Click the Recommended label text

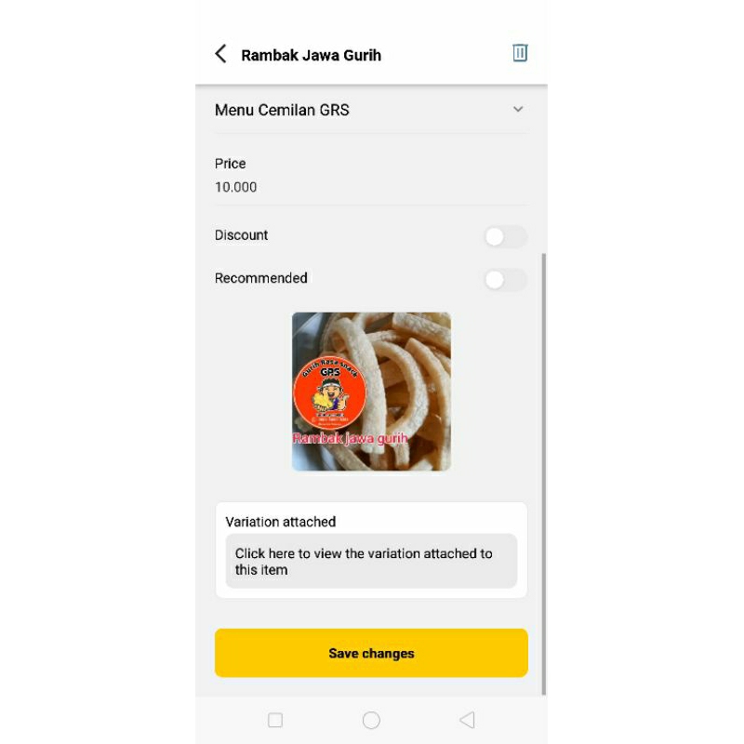coord(261,278)
